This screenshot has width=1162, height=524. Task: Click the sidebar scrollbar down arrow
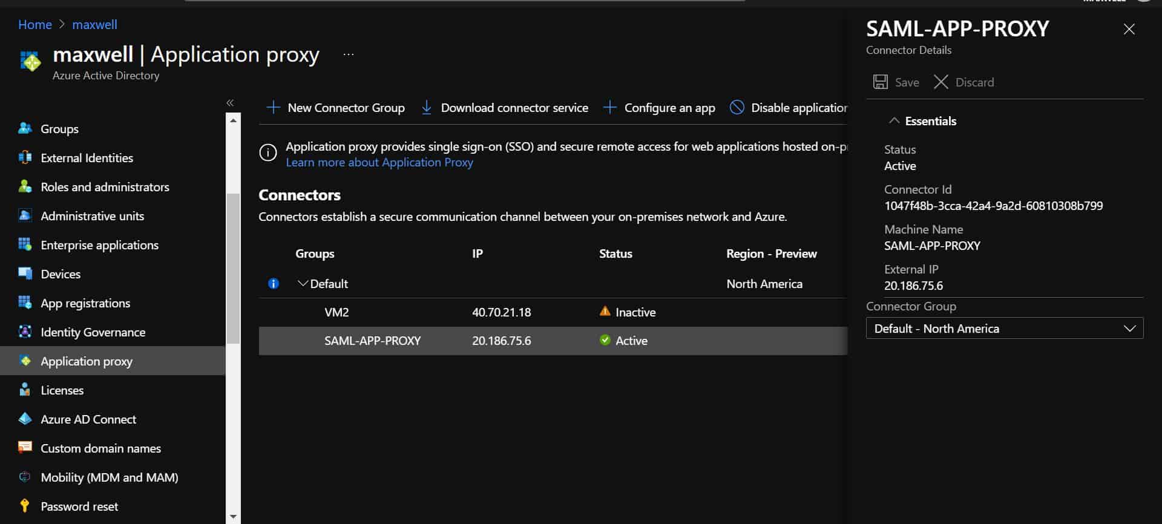click(x=233, y=517)
